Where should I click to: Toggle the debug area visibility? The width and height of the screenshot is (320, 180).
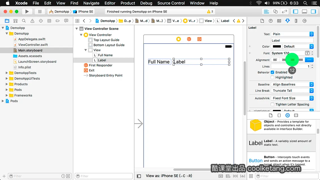tap(304, 12)
